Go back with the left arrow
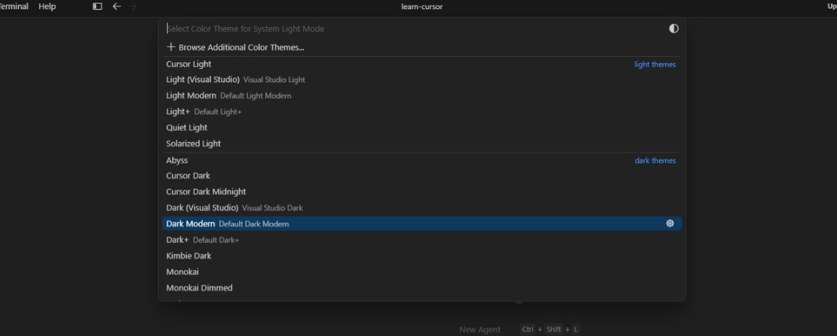The height and width of the screenshot is (336, 837). point(117,6)
